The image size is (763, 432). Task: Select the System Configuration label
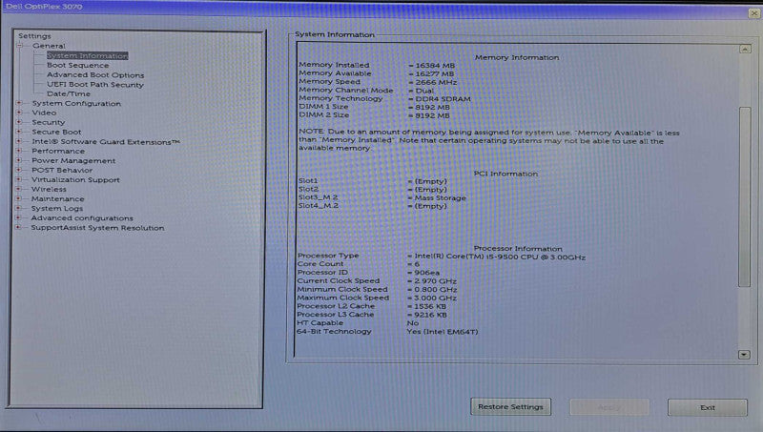76,103
